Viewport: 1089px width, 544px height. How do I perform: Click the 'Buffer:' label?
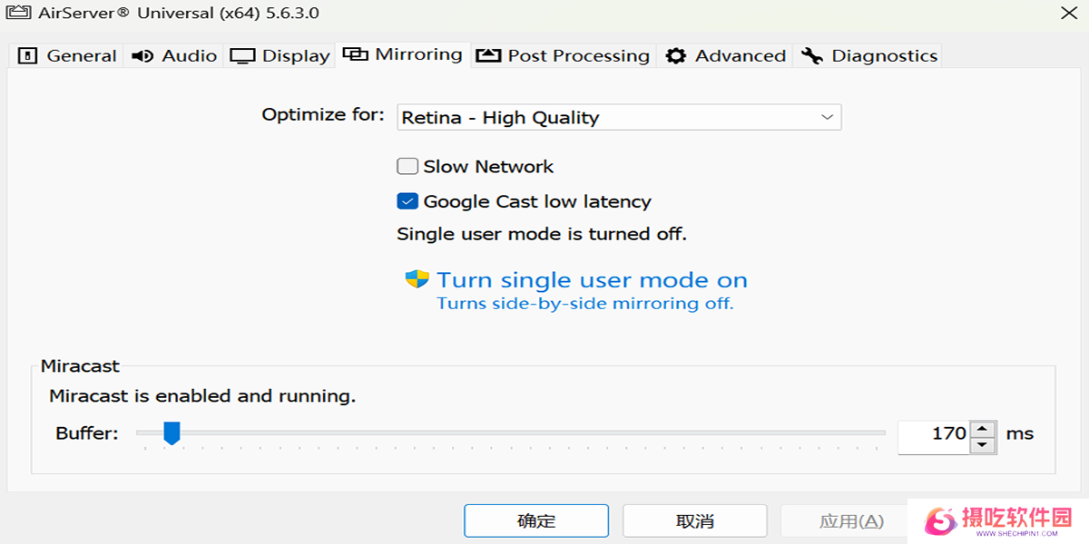click(87, 433)
